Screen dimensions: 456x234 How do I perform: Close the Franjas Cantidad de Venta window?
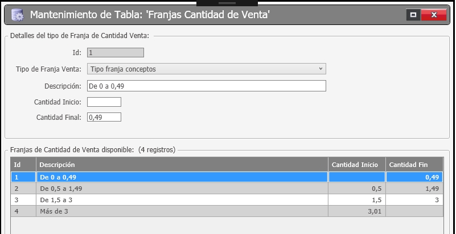(434, 15)
